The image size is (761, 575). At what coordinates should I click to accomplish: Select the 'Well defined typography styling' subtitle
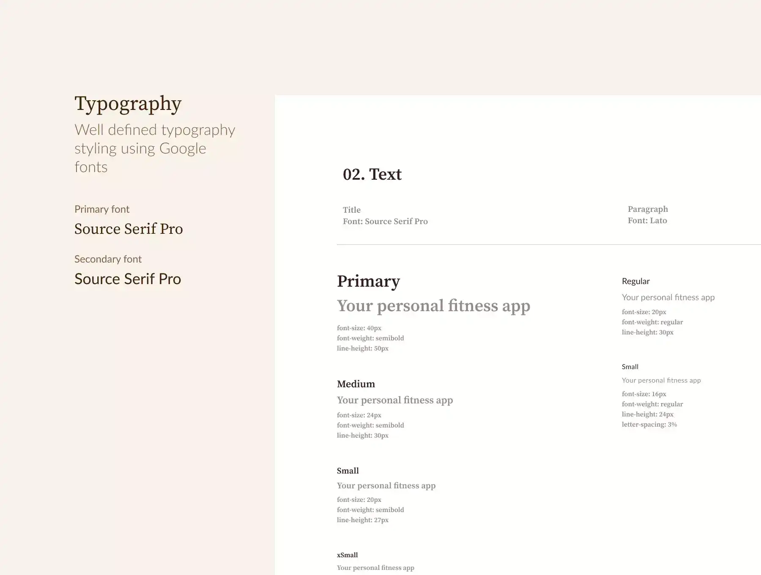154,148
